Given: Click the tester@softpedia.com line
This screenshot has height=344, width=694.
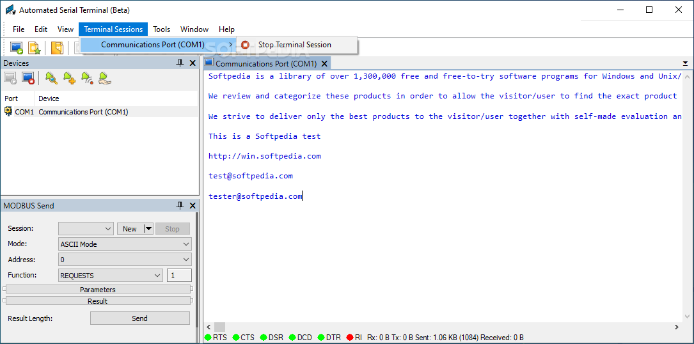Looking at the screenshot, I should 255,196.
